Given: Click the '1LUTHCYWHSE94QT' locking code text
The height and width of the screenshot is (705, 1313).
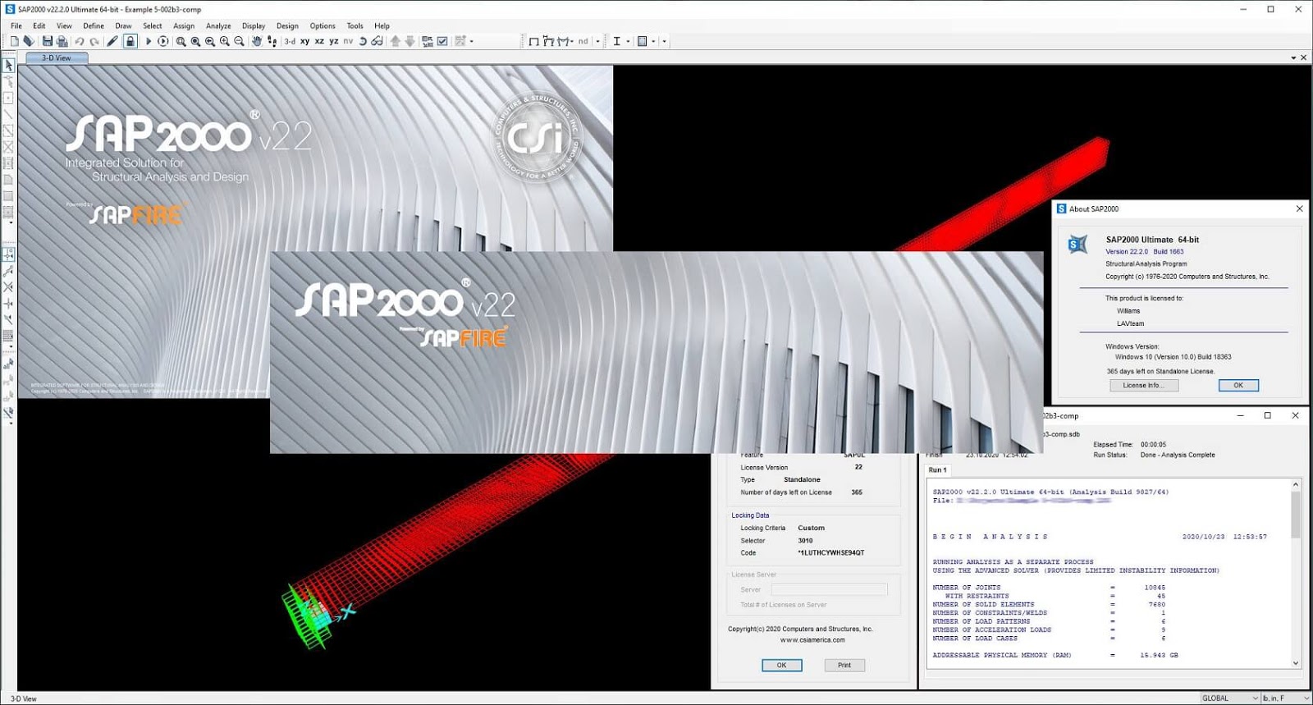Looking at the screenshot, I should tap(831, 553).
